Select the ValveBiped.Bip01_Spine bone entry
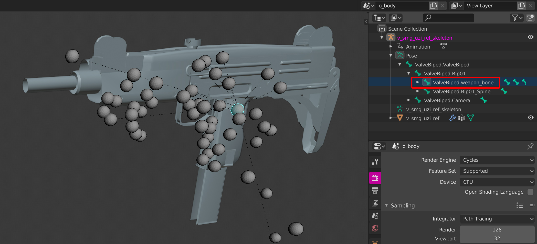Viewport: 537px width, 244px height. tap(461, 91)
